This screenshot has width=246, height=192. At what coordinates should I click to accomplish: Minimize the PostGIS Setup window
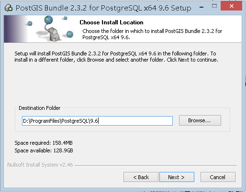point(201,7)
